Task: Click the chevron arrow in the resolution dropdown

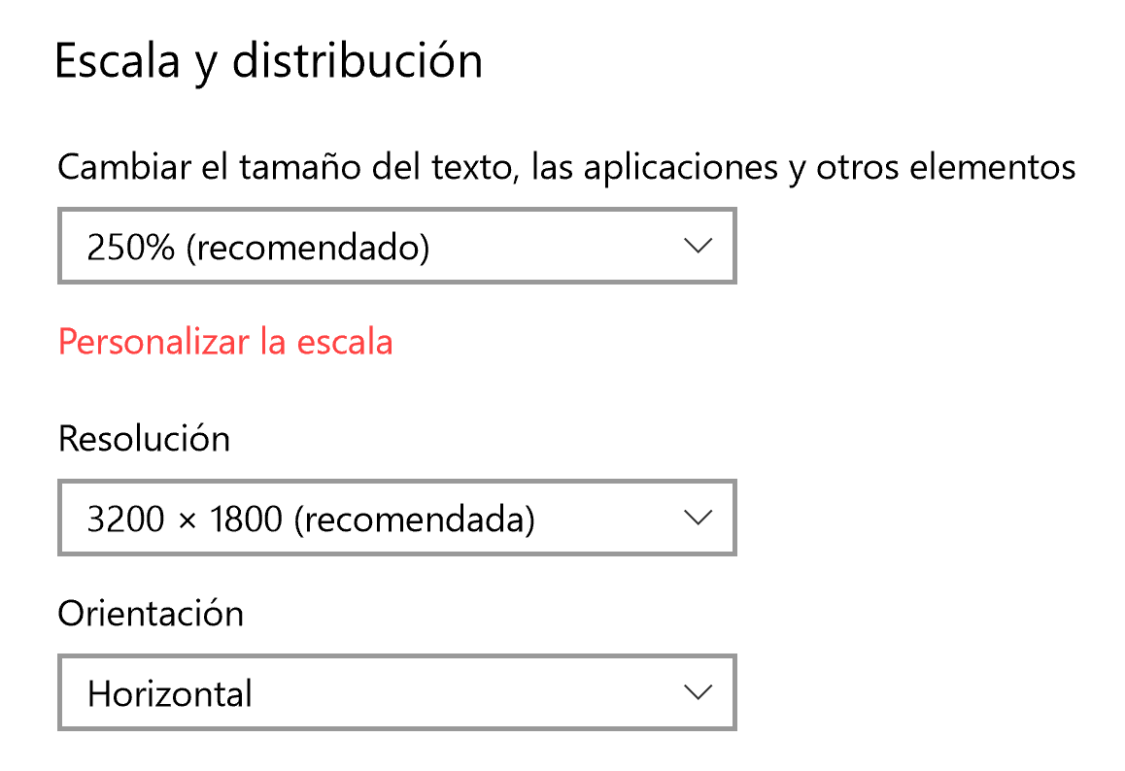Action: click(698, 518)
